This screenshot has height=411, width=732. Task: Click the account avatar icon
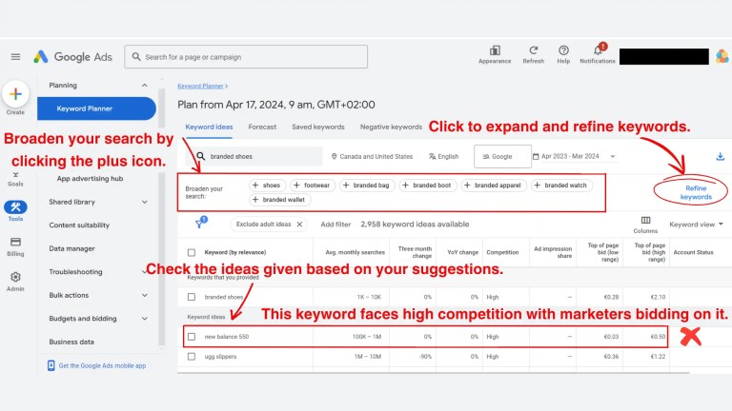click(722, 56)
